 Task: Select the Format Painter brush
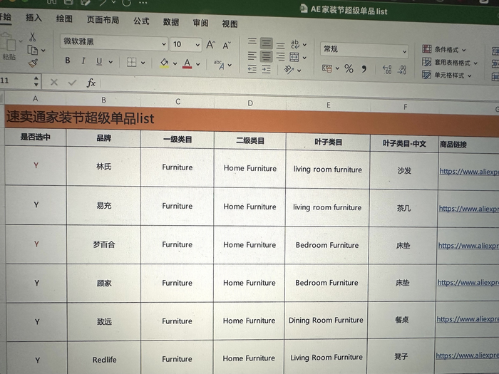click(x=33, y=63)
